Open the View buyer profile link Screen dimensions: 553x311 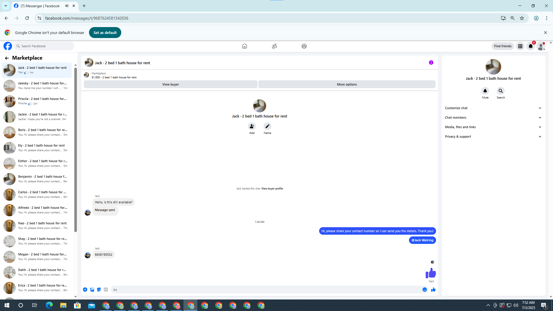click(x=272, y=189)
